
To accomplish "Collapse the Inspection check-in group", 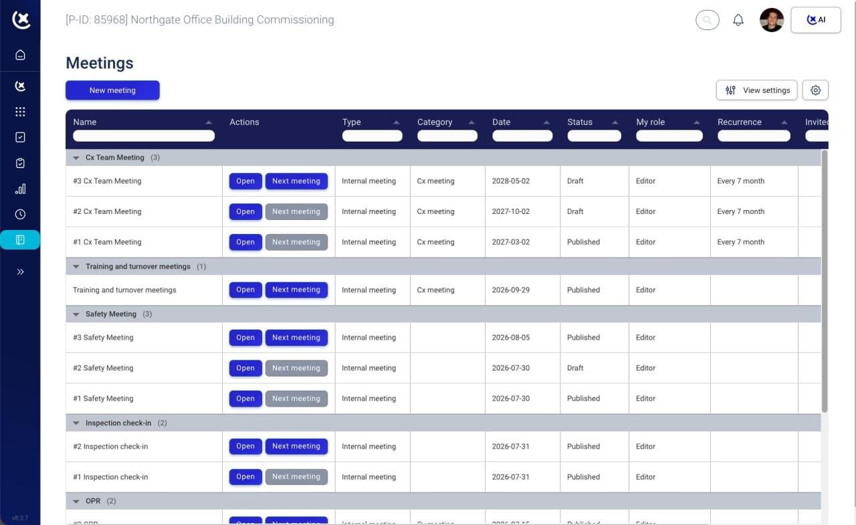I will coord(76,423).
